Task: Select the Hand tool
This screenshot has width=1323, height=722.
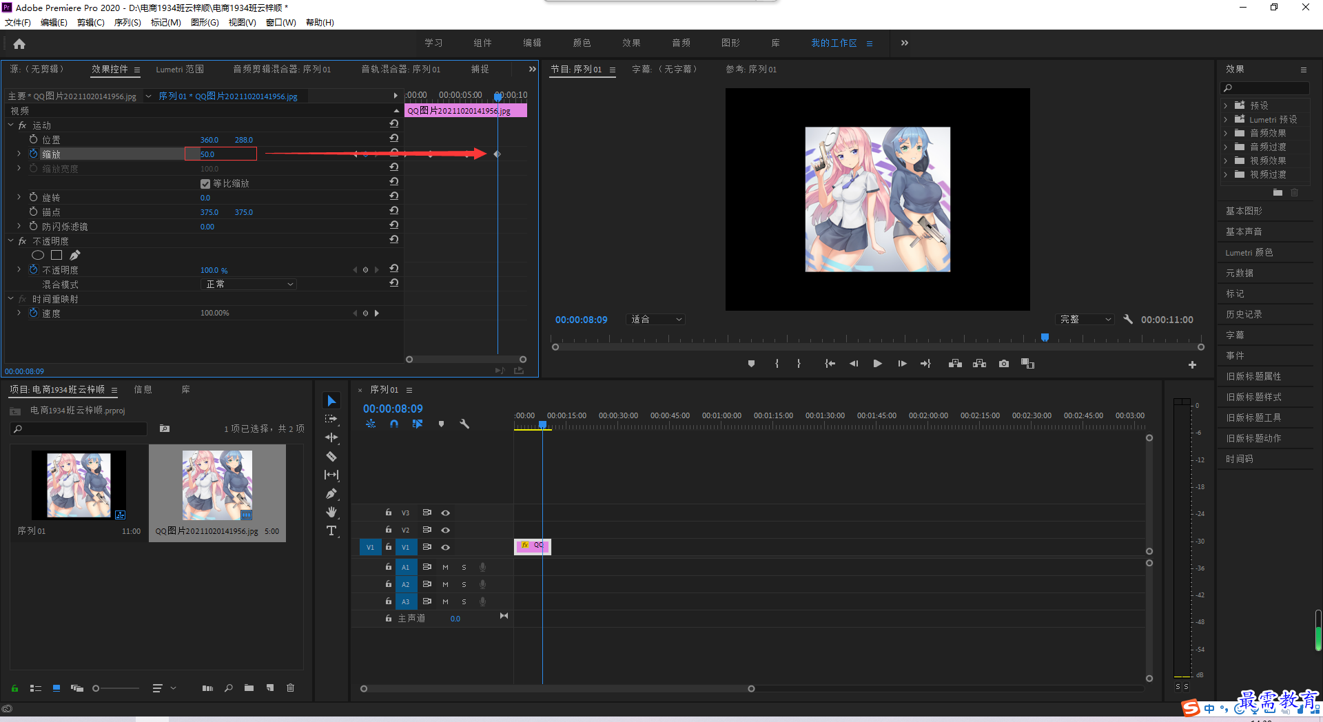Action: click(331, 512)
